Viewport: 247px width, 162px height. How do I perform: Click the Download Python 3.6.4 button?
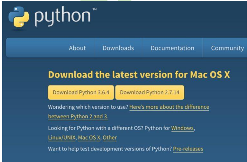coord(81,92)
